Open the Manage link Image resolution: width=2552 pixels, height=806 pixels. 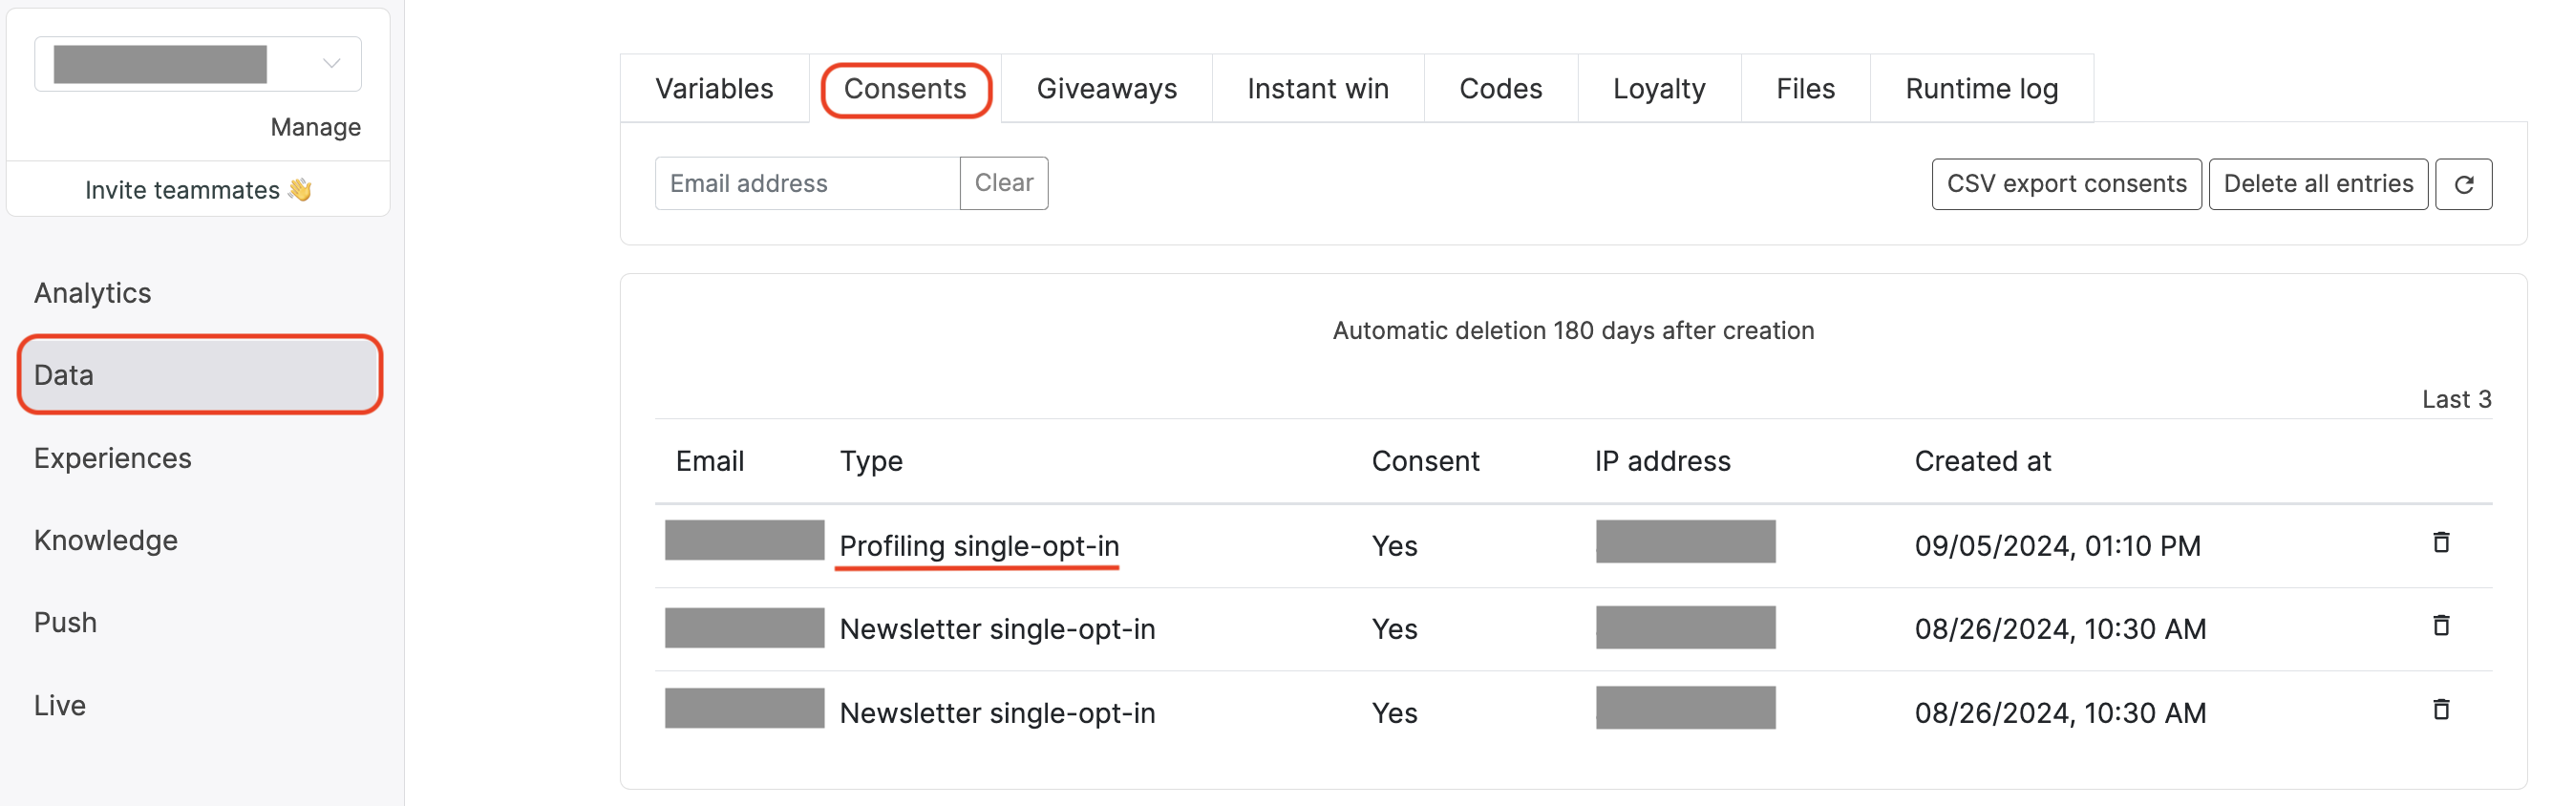pos(315,127)
